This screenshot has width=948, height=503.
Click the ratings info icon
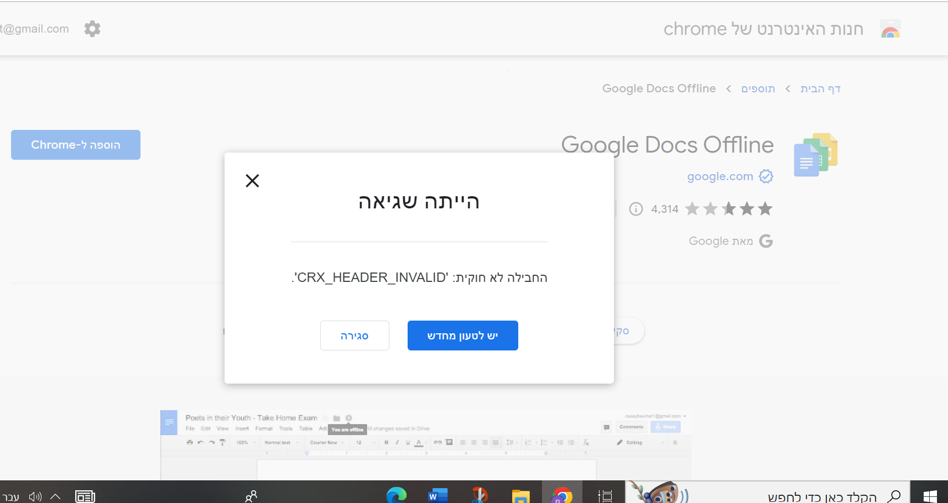click(x=636, y=209)
